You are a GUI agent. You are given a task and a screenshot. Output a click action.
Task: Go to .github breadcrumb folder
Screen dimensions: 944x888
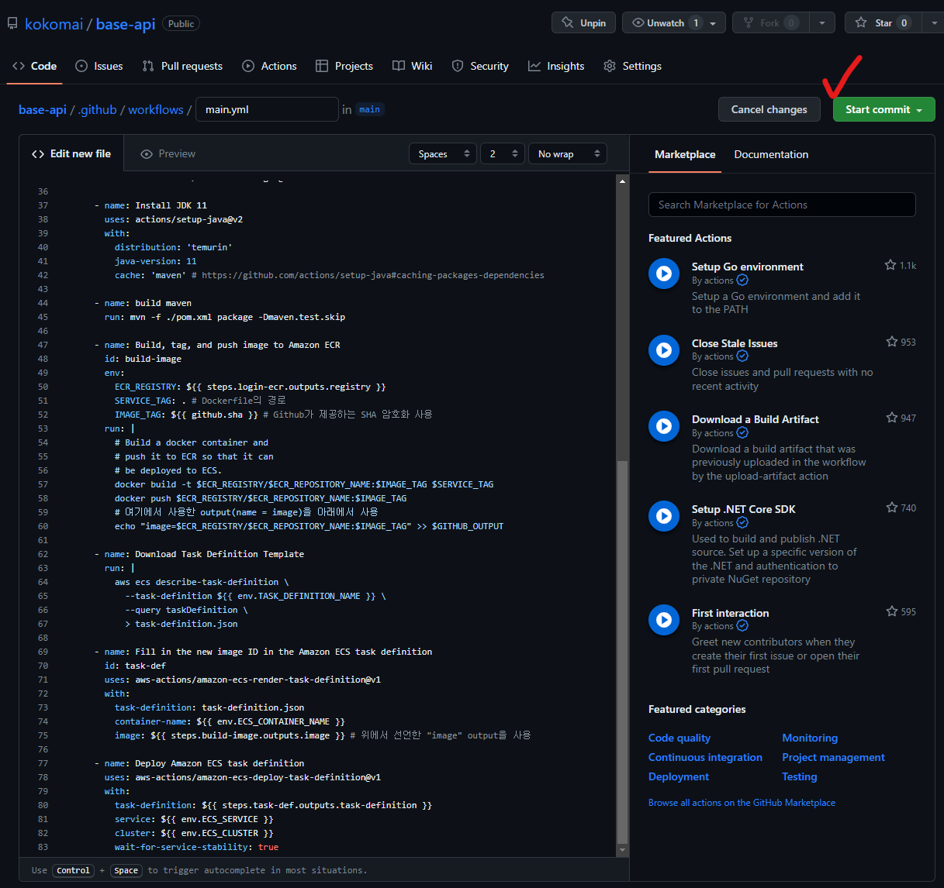point(98,109)
